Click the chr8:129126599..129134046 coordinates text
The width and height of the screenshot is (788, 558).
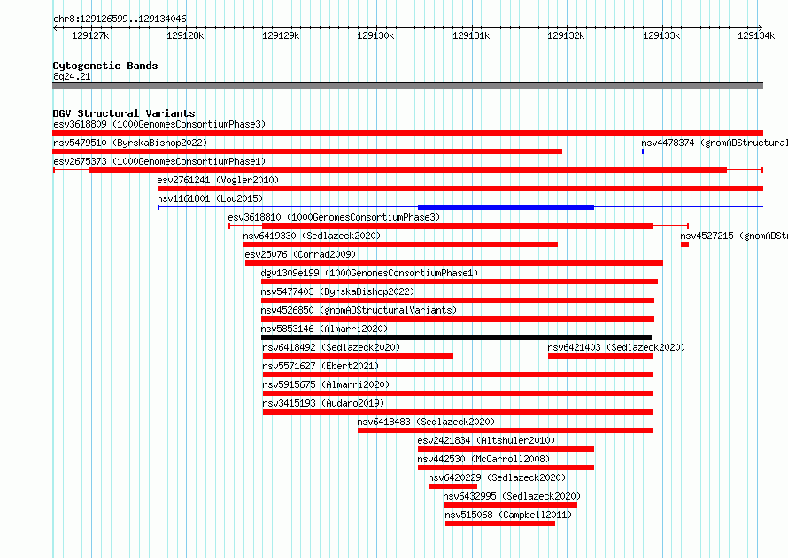click(120, 19)
